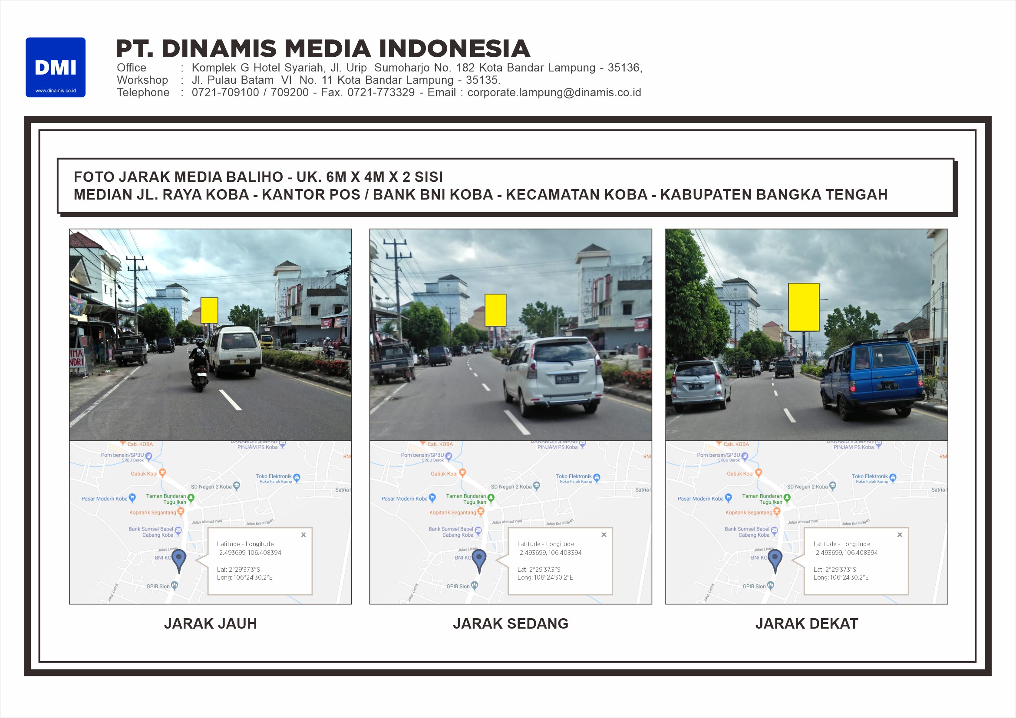
Task: Click the Gubuk Kopi pin in Jarak Jauh map
Action: (162, 472)
